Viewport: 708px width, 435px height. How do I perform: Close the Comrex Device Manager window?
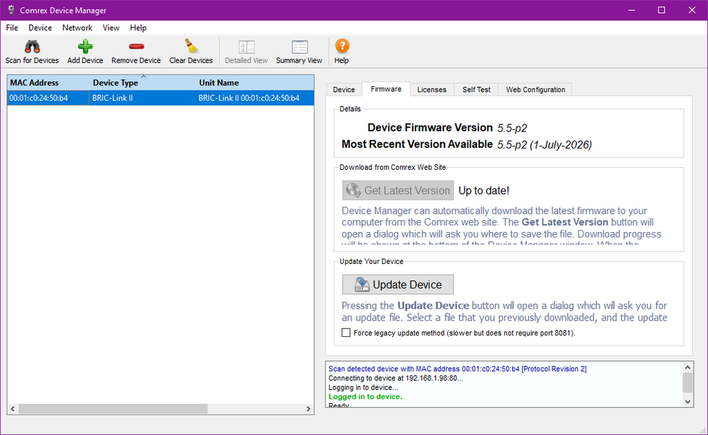coord(691,10)
